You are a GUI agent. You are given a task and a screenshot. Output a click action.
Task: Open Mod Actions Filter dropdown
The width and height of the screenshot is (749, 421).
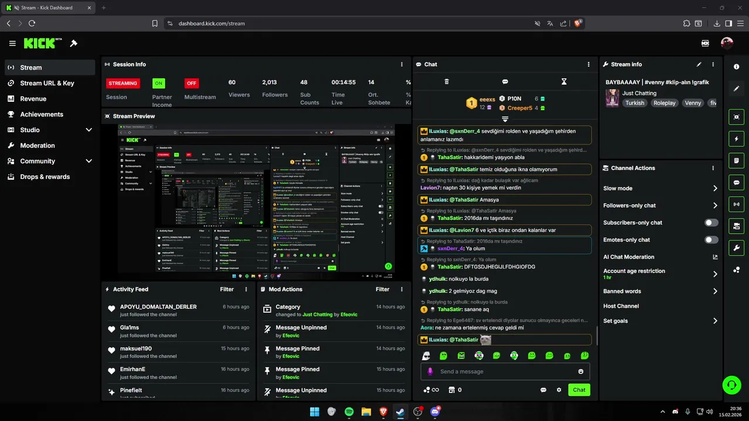point(383,289)
